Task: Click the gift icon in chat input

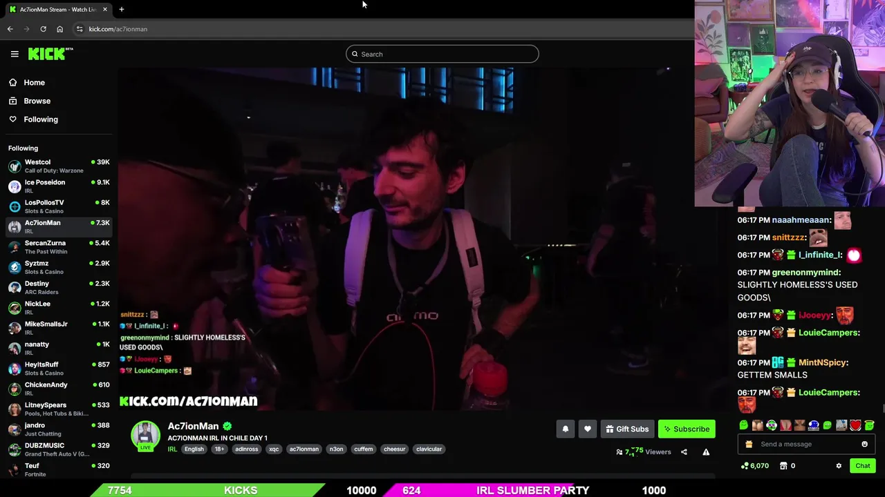Action: click(x=749, y=445)
